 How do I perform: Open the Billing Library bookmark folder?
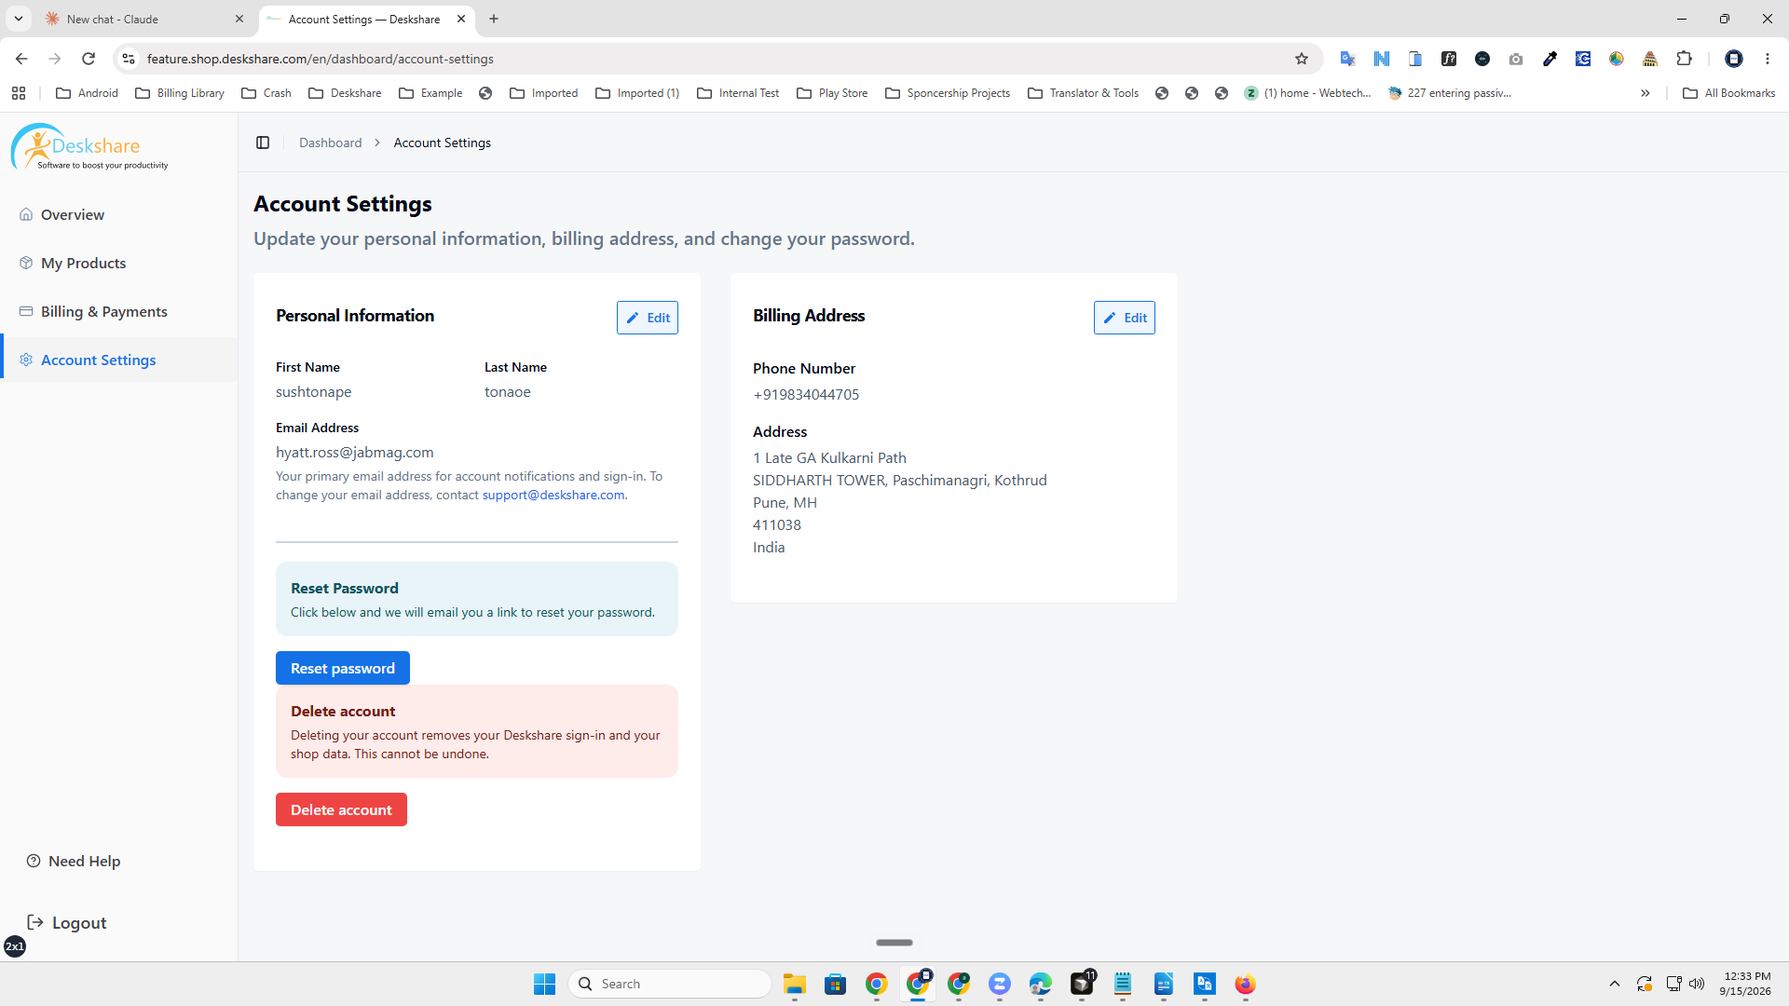[x=180, y=93]
